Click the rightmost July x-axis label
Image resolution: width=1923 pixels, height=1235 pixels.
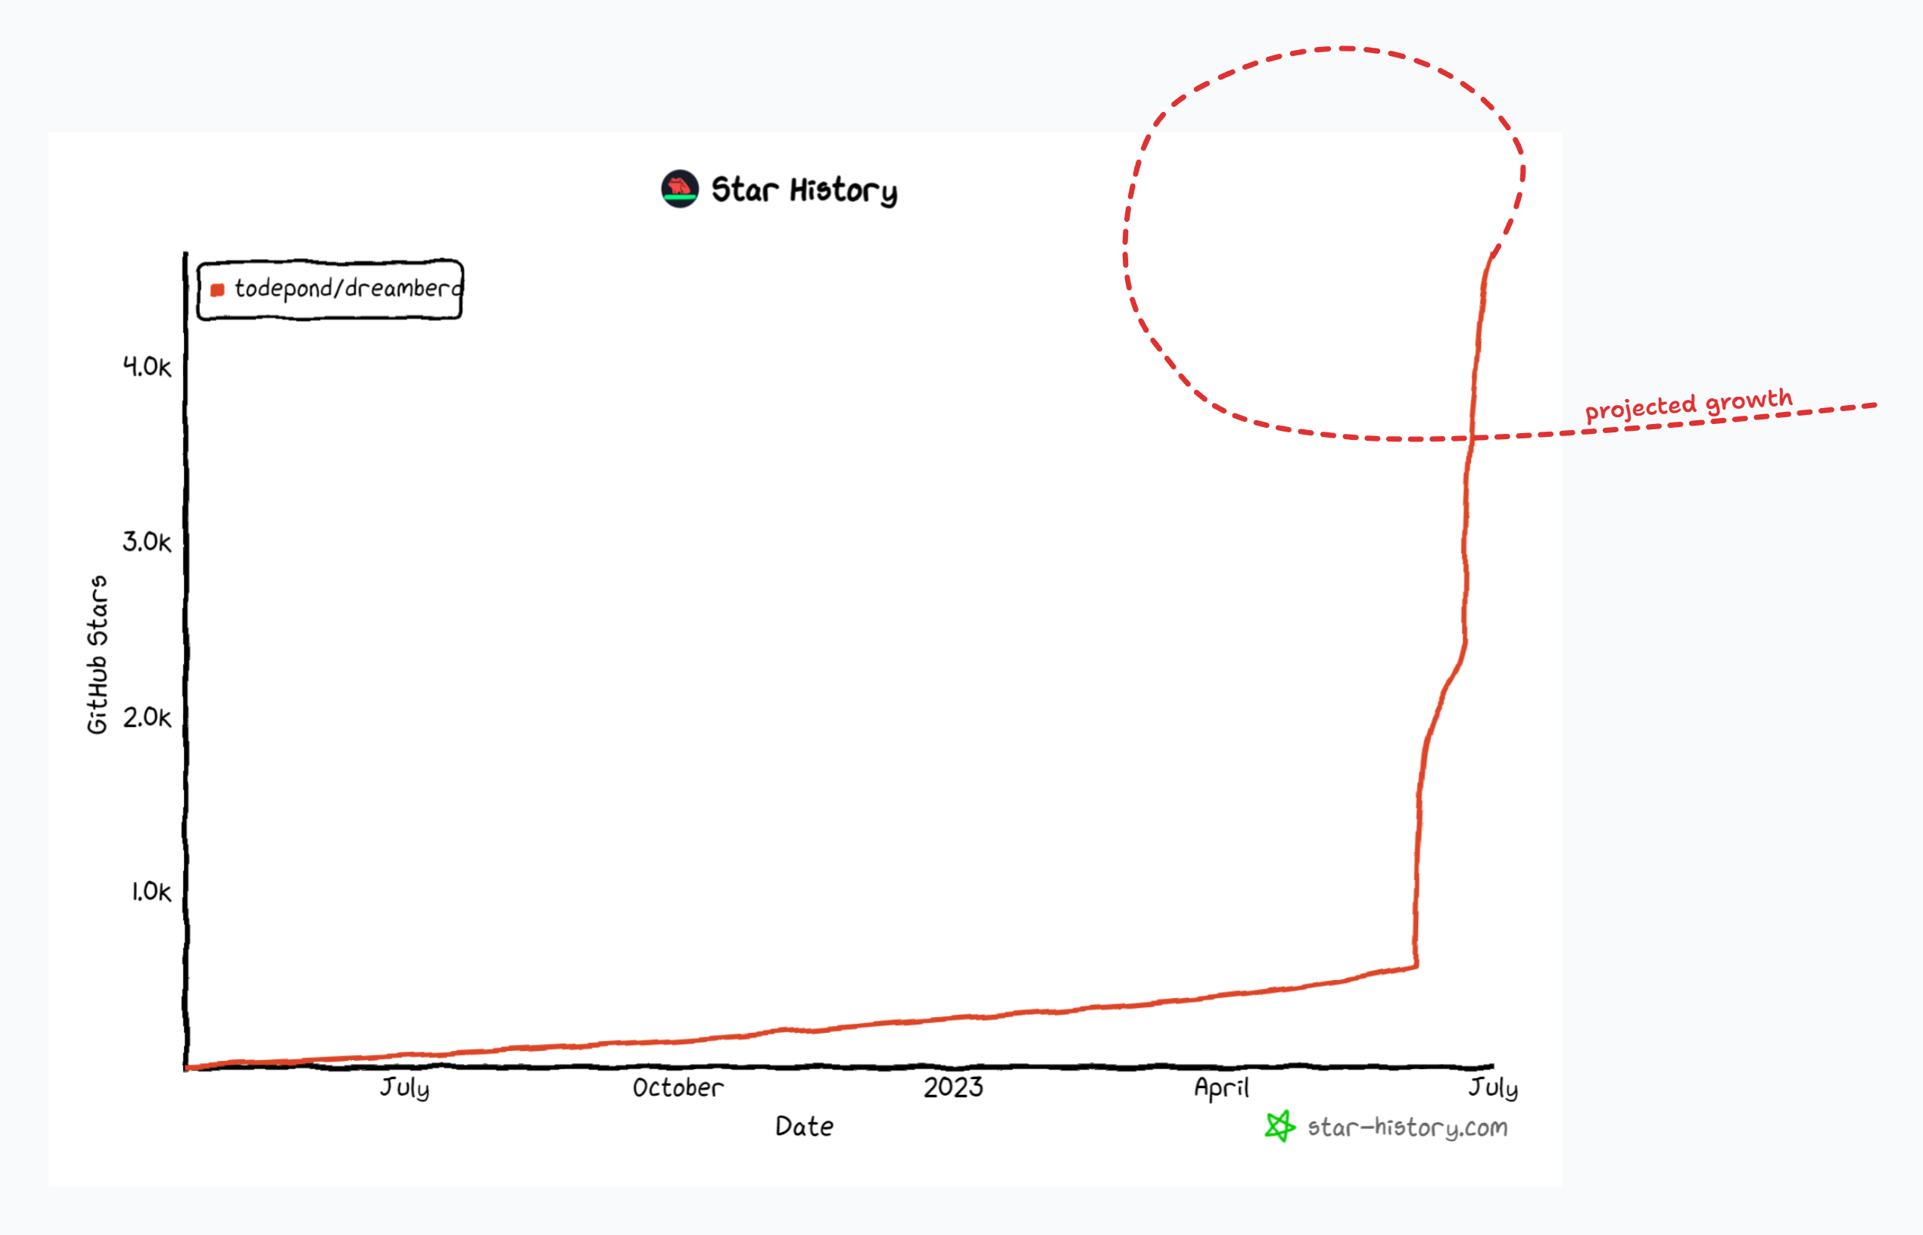(1493, 1088)
